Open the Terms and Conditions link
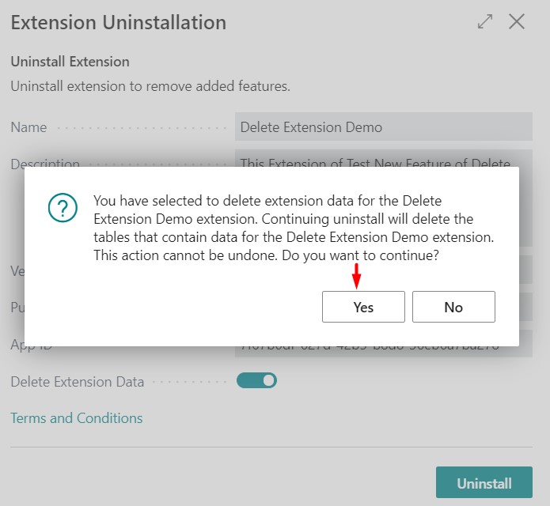The image size is (550, 506). [x=77, y=418]
